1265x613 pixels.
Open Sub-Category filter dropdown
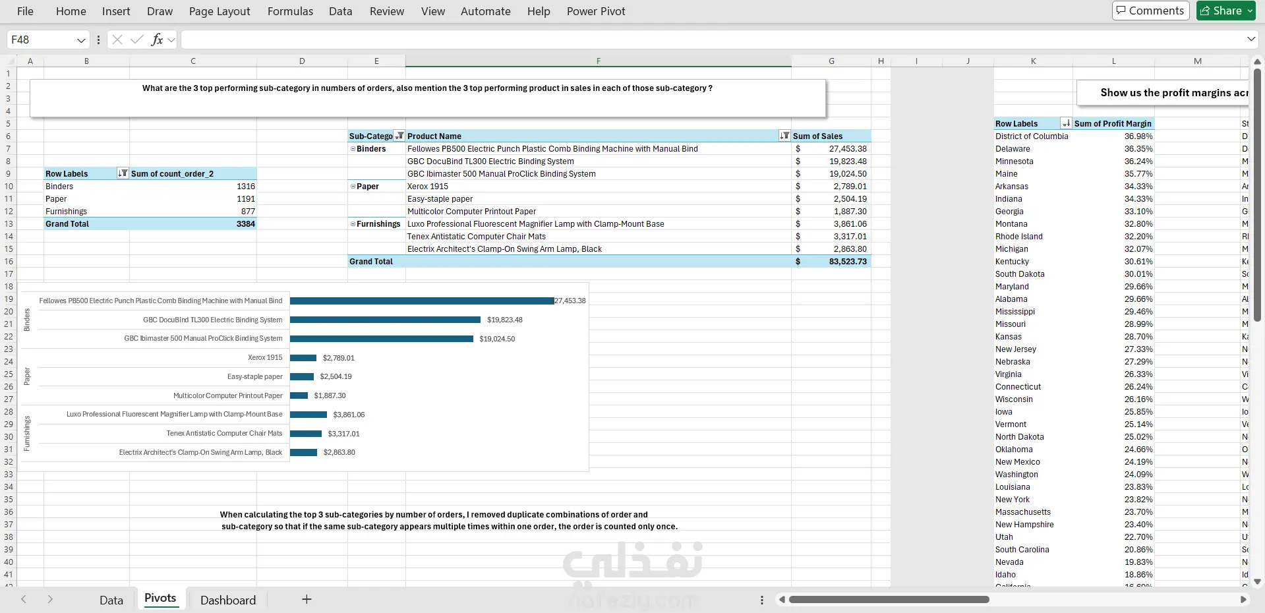point(399,136)
